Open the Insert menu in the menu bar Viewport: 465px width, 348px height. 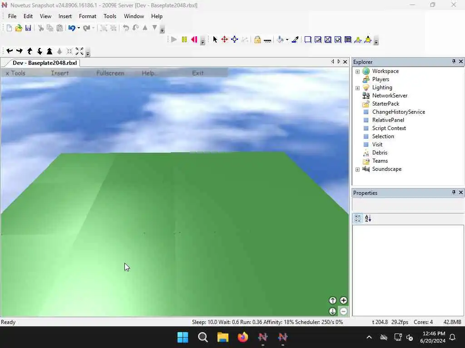[x=65, y=16]
